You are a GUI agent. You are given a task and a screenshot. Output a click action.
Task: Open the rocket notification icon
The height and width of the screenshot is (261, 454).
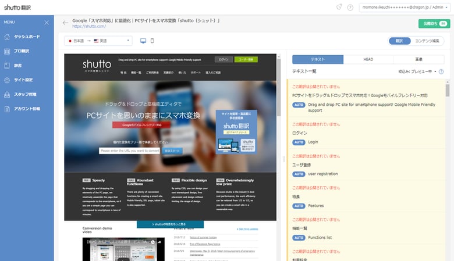click(339, 7)
